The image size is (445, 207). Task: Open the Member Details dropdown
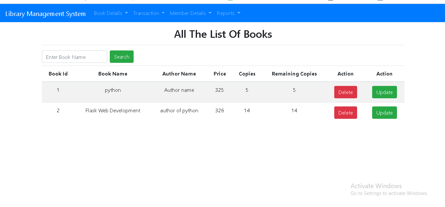(x=188, y=13)
